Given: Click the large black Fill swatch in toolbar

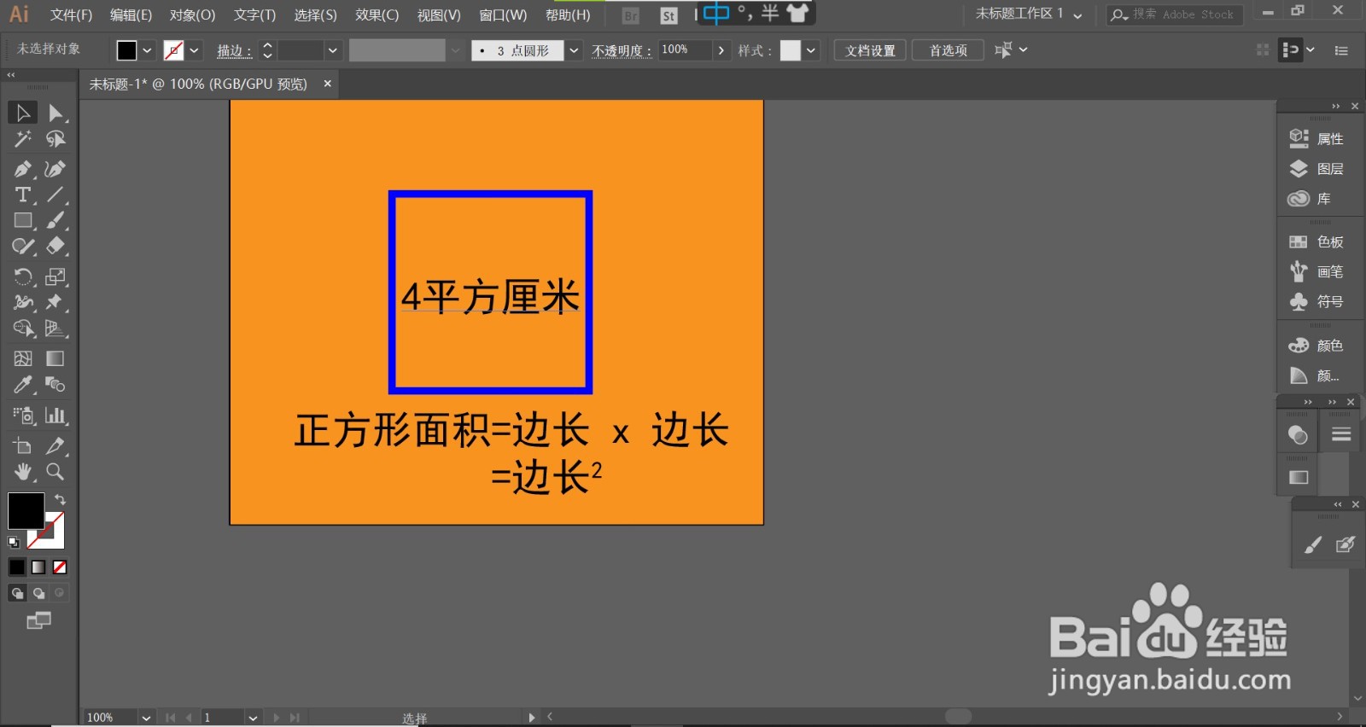Looking at the screenshot, I should [x=26, y=511].
